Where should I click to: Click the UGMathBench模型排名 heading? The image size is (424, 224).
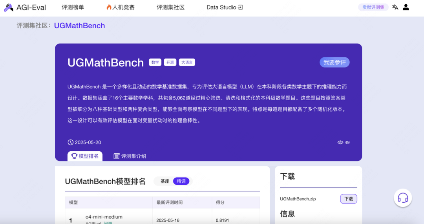click(105, 181)
